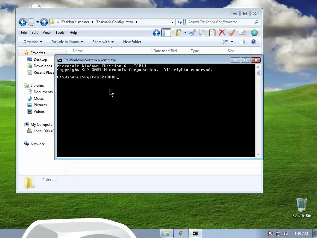This screenshot has width=317, height=238.
Task: Copy selection with the copy icon
Action: tap(202, 33)
